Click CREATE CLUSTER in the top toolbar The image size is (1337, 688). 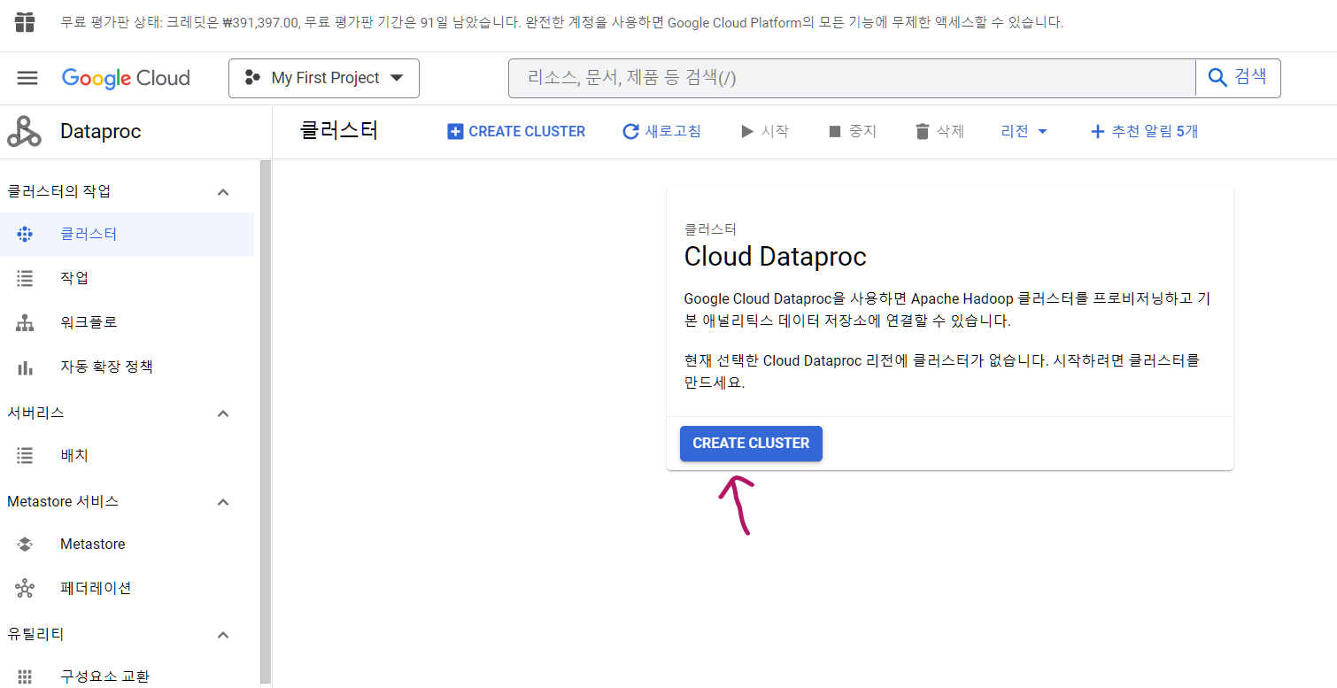[x=516, y=132]
